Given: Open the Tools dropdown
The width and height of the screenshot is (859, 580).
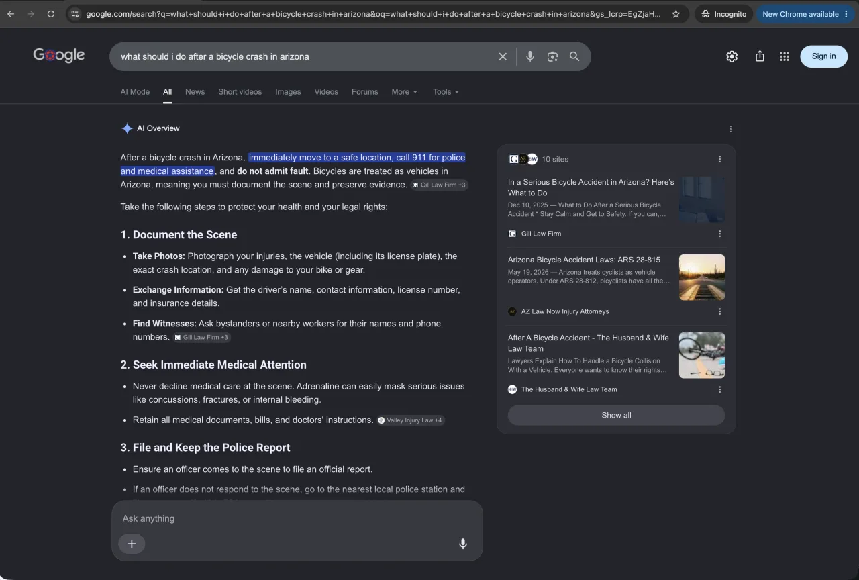Looking at the screenshot, I should (446, 92).
